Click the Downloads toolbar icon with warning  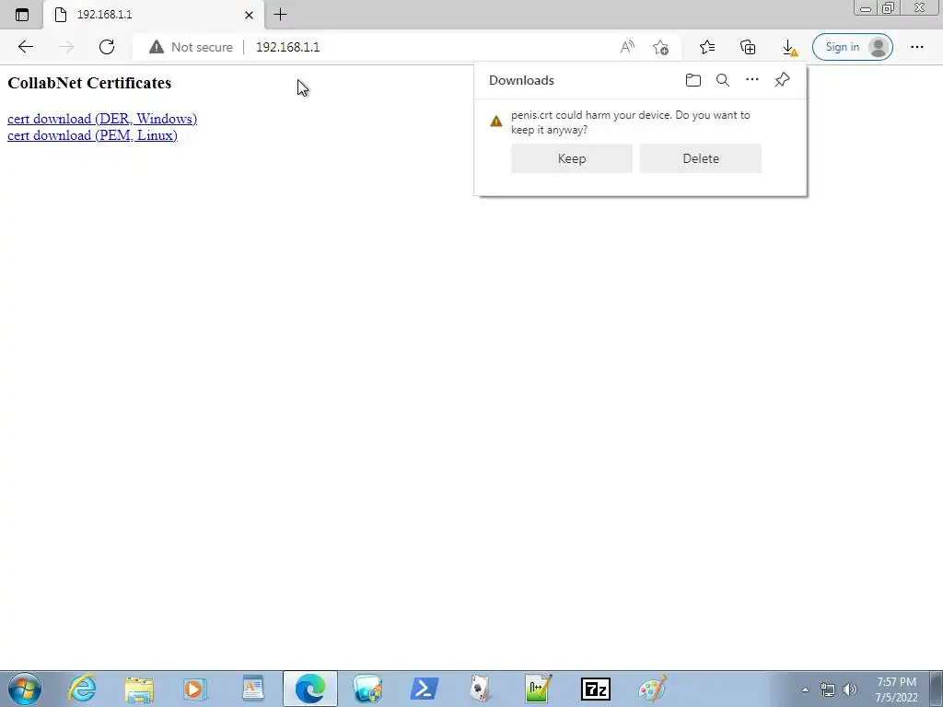pyautogui.click(x=789, y=48)
